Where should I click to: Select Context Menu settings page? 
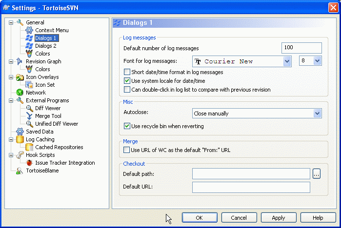52,30
